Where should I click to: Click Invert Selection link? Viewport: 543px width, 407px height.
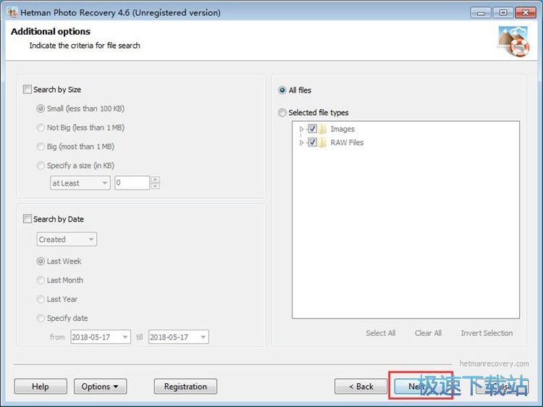487,333
